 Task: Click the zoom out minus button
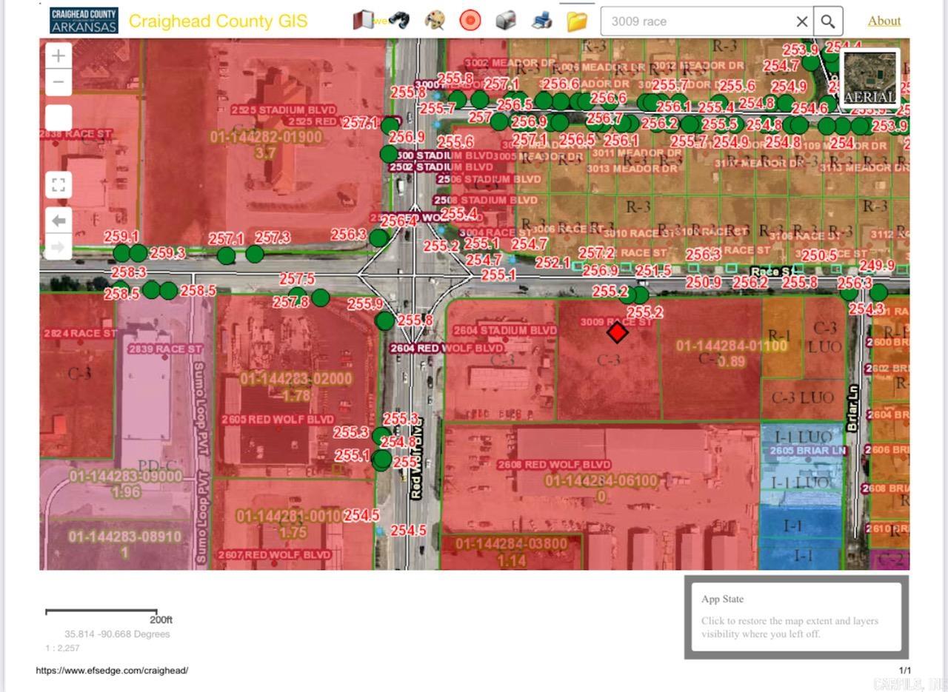[x=59, y=82]
